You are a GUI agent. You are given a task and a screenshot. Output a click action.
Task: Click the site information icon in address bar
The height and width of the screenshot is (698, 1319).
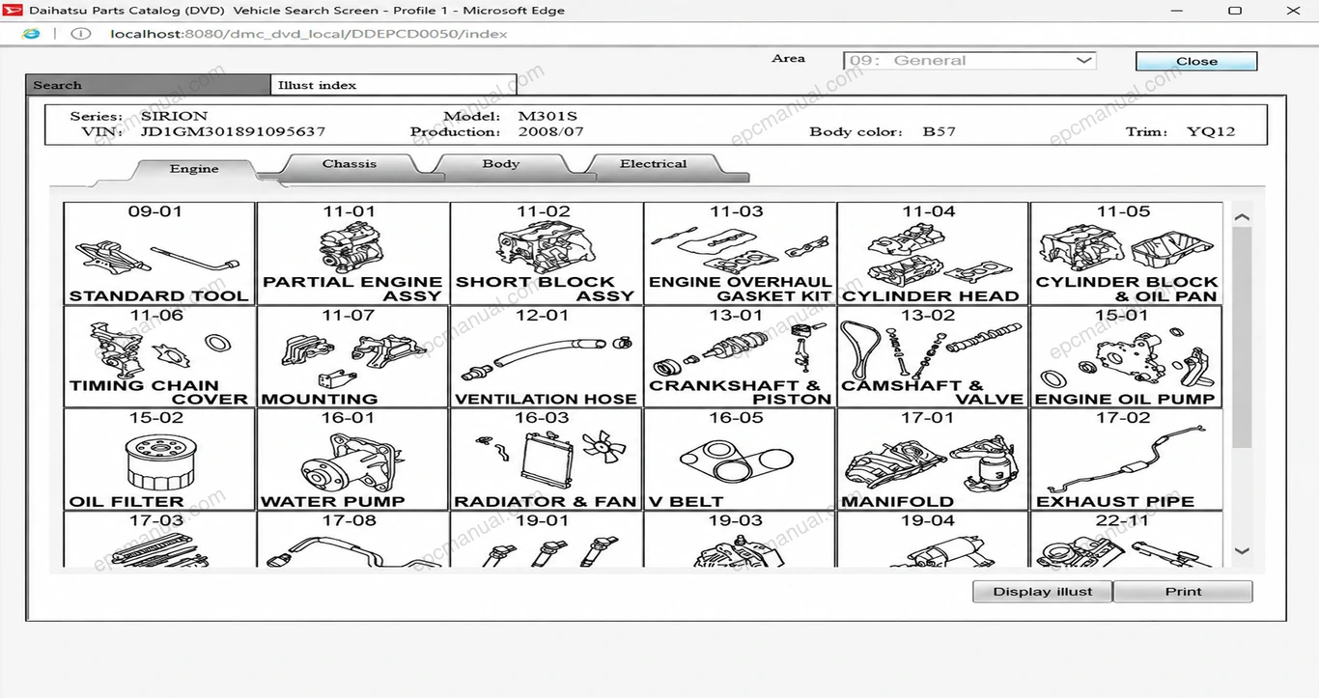81,34
